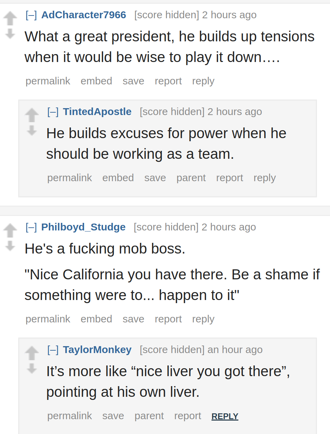Collapse AdCharacter7966's comment thread

pyautogui.click(x=31, y=15)
